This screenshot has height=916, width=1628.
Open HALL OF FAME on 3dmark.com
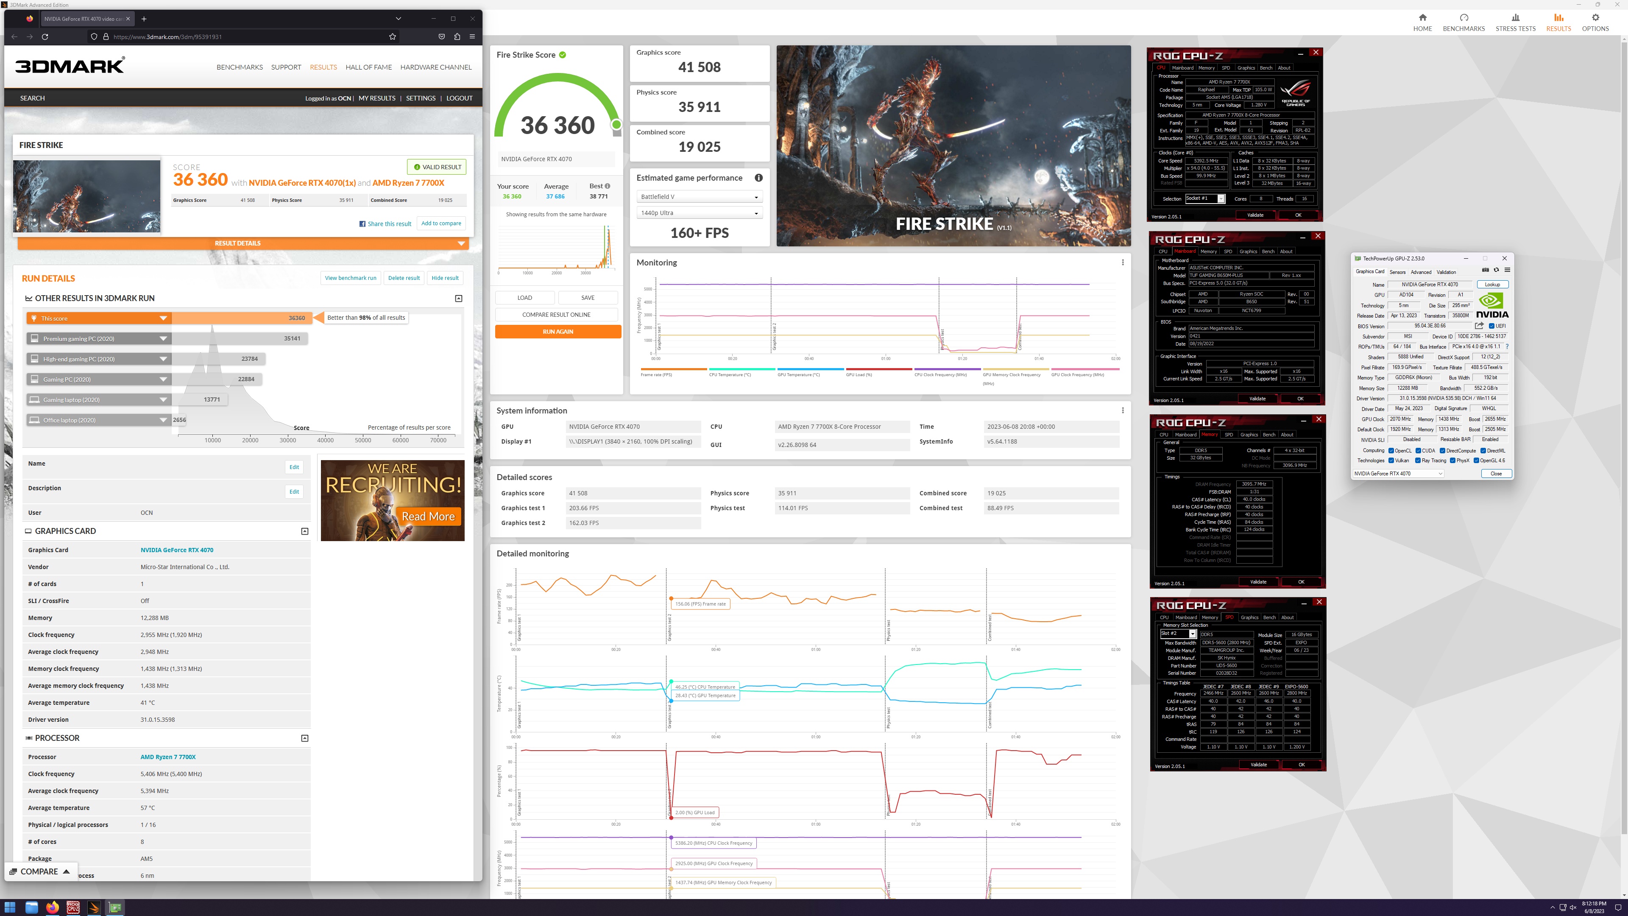(368, 67)
